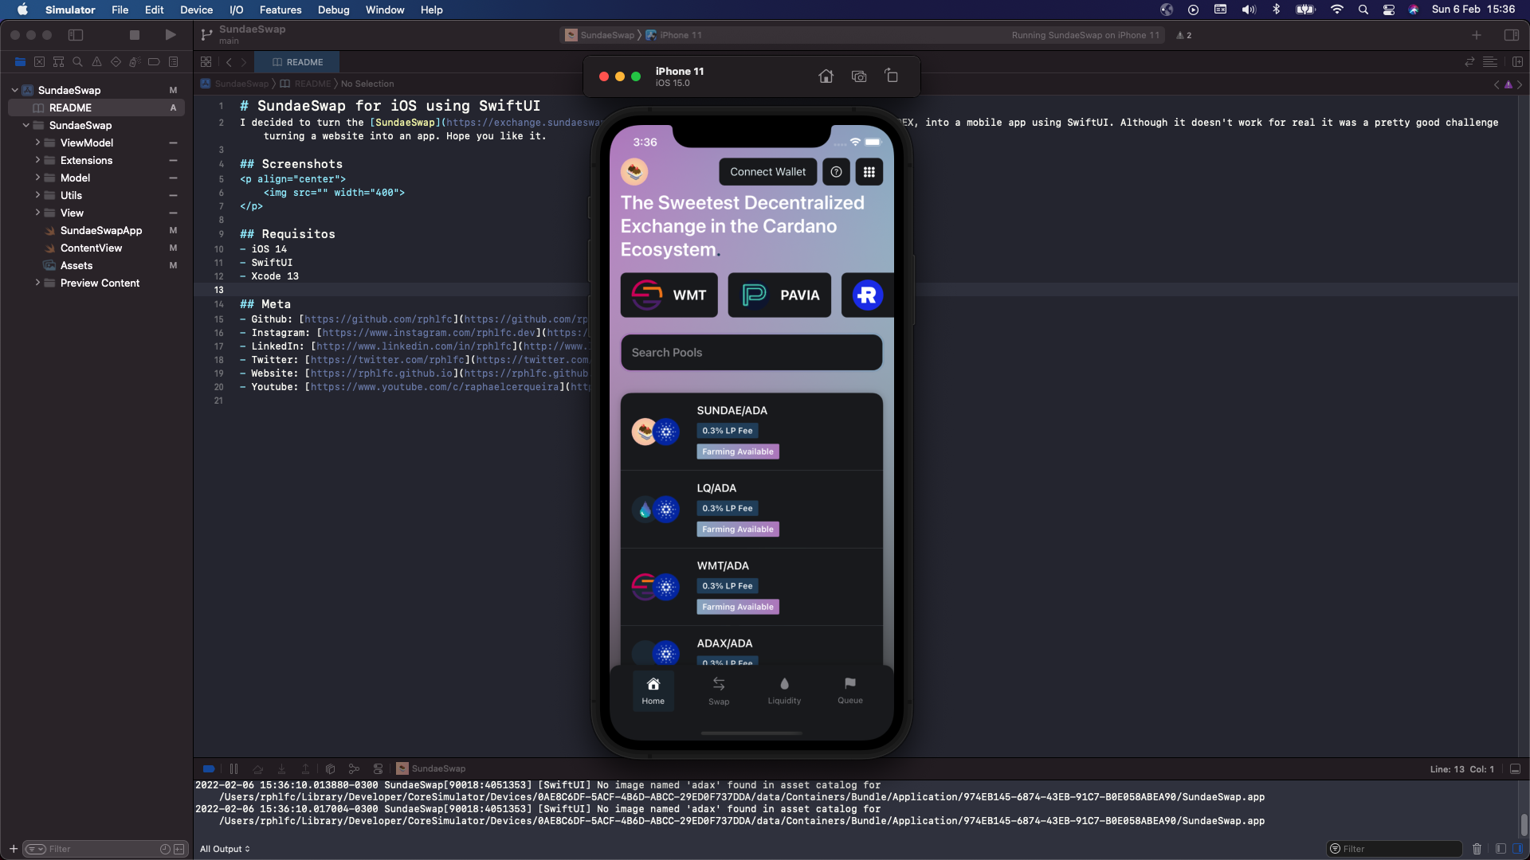Open the Source Control navigator tab
The height and width of the screenshot is (860, 1530).
point(39,62)
